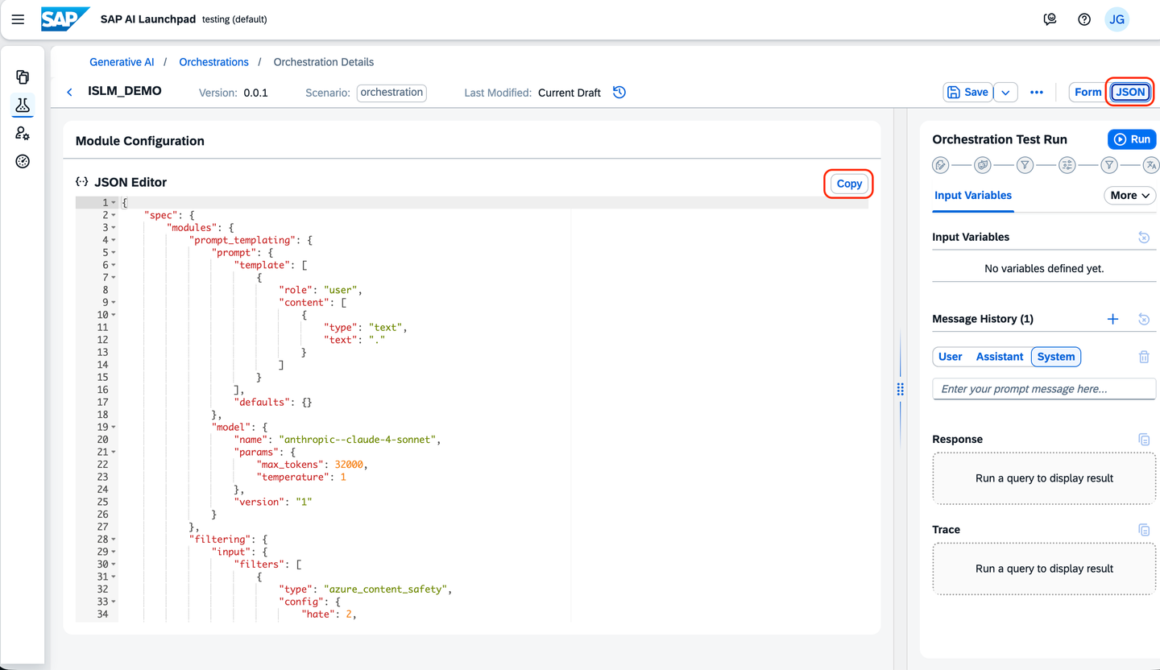This screenshot has width=1160, height=670.
Task: Click the SAP logo
Action: pyautogui.click(x=65, y=19)
